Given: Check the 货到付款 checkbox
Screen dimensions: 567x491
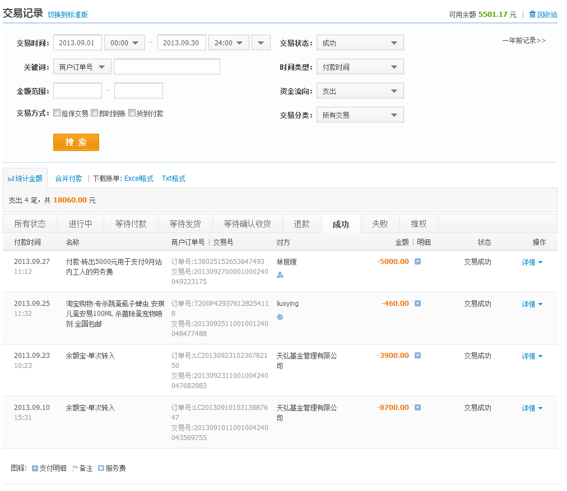Looking at the screenshot, I should pyautogui.click(x=132, y=113).
